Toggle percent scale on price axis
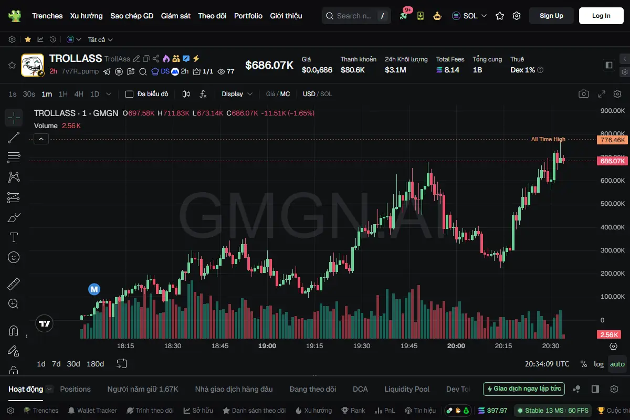630x420 pixels. pos(584,364)
